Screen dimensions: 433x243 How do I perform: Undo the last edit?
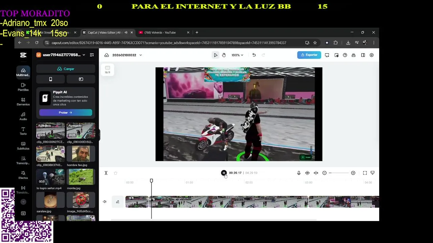pos(254,55)
